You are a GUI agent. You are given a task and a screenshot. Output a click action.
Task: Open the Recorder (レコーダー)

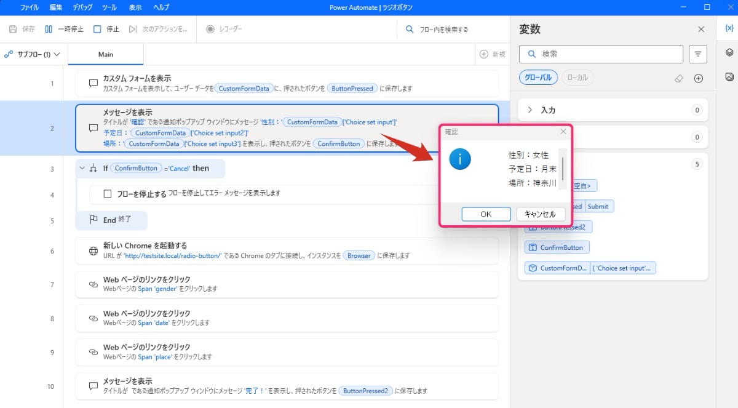tap(224, 29)
